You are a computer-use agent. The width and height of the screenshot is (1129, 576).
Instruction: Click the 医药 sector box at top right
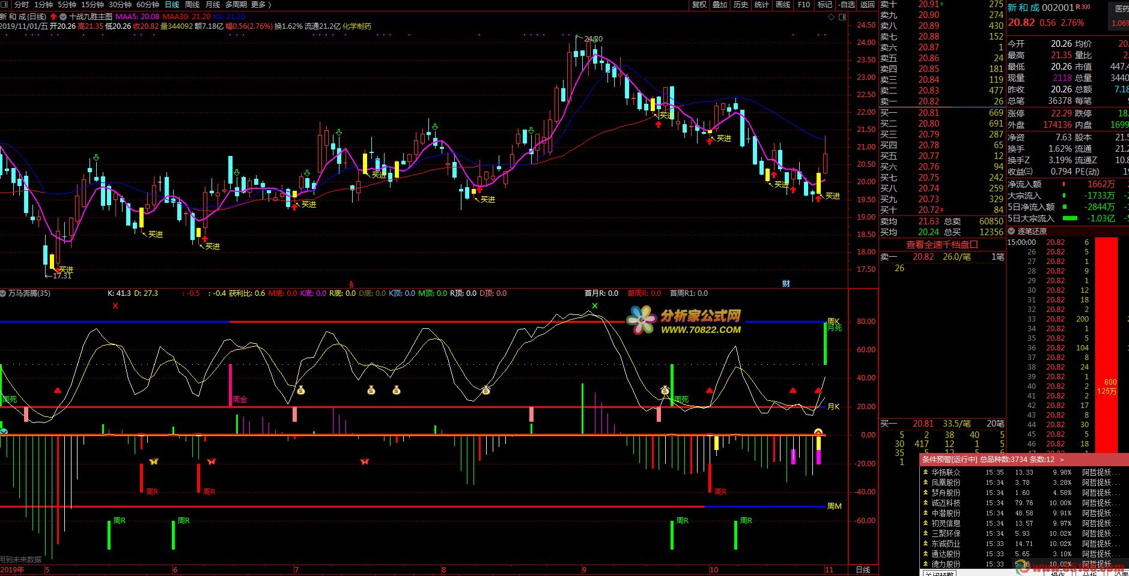point(1120,16)
